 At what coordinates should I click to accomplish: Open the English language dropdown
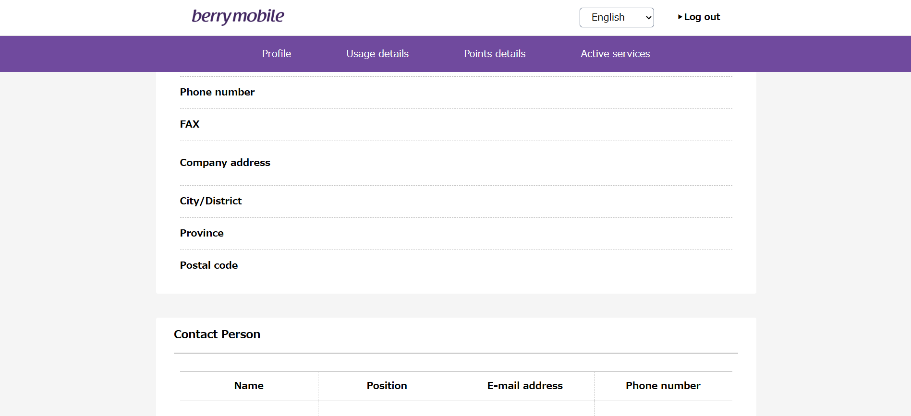pyautogui.click(x=617, y=17)
